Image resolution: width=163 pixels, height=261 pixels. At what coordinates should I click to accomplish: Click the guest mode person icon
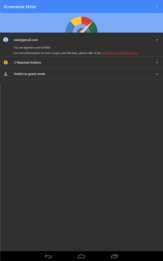click(6, 74)
